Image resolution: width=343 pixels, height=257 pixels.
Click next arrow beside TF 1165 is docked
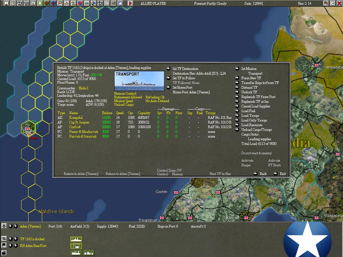pos(15,239)
